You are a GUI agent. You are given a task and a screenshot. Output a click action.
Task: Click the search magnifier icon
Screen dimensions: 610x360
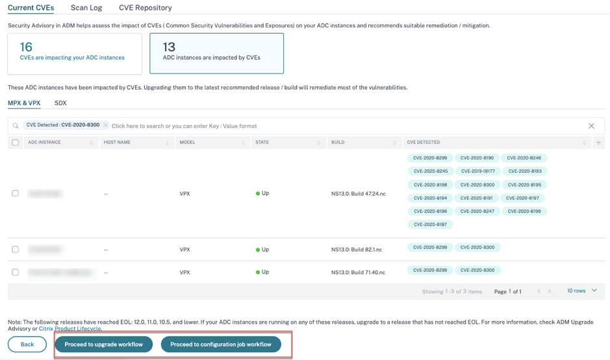[16, 125]
